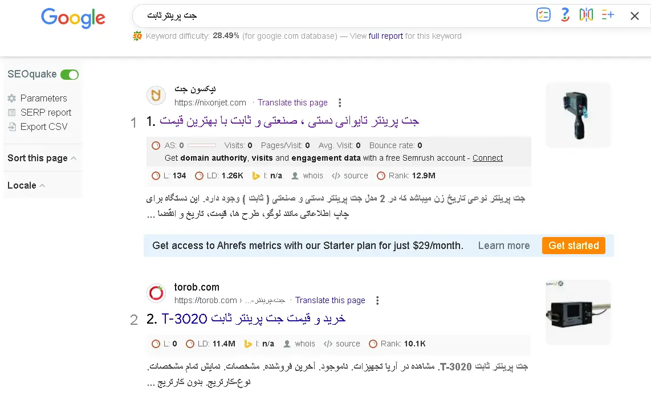
Task: Click the orange Get started button
Action: (x=574, y=246)
